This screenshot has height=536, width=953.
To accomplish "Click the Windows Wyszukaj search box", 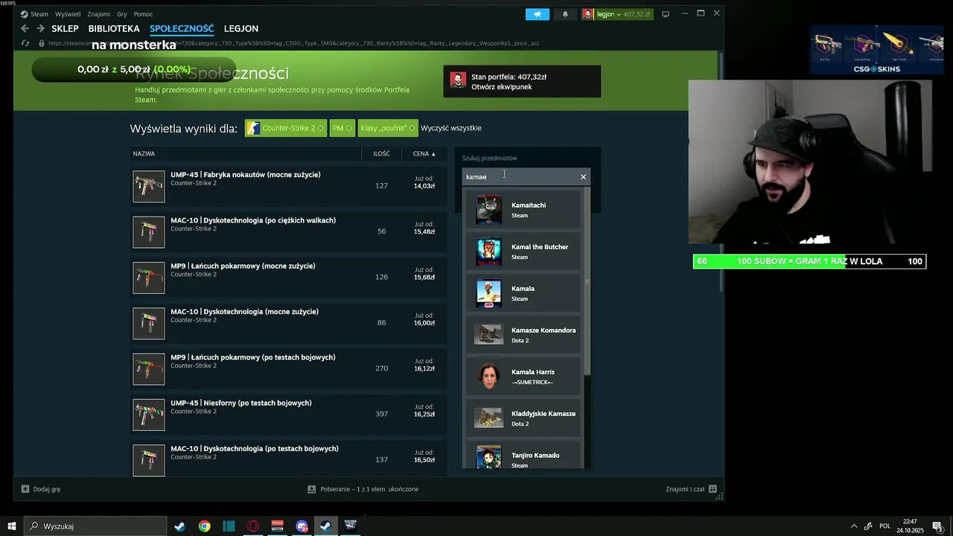I will click(95, 526).
